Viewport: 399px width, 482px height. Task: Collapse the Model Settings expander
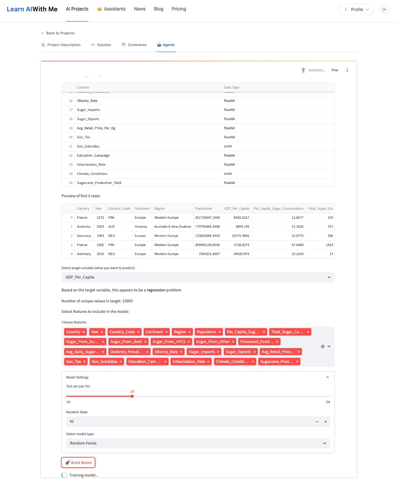[x=327, y=377]
